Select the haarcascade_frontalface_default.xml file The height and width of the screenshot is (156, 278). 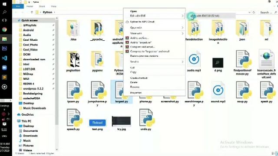266,64
